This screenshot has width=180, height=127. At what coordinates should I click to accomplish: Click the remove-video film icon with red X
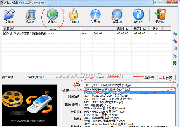[x=175, y=41]
